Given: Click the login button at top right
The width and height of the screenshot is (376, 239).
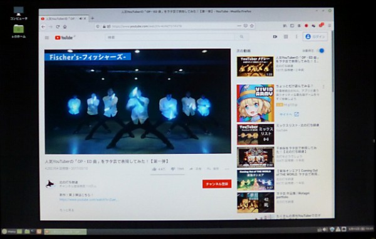Looking at the screenshot, I should click(315, 37).
